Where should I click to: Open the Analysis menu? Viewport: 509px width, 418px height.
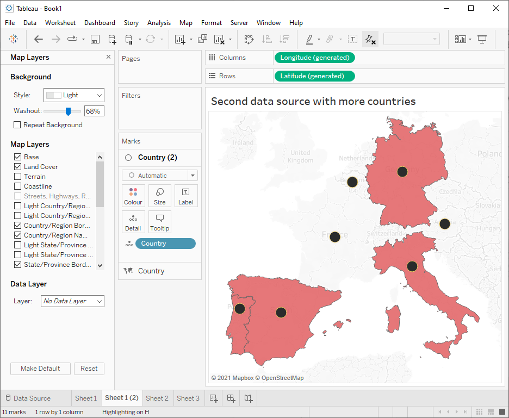click(159, 23)
